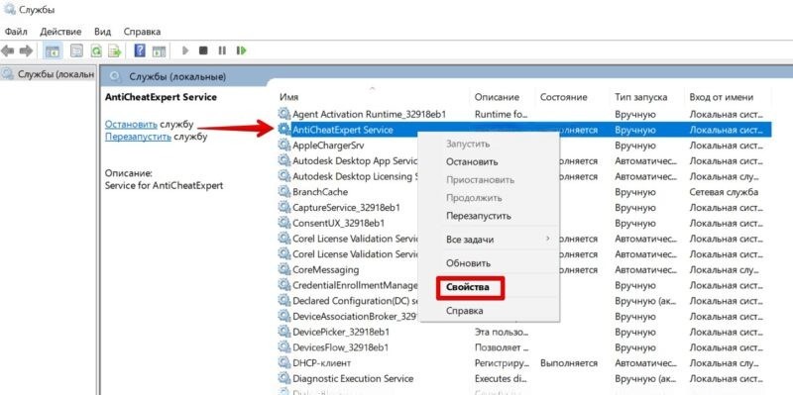
Task: Click the gear icon of Declared Configuration(DC)
Action: 284,301
